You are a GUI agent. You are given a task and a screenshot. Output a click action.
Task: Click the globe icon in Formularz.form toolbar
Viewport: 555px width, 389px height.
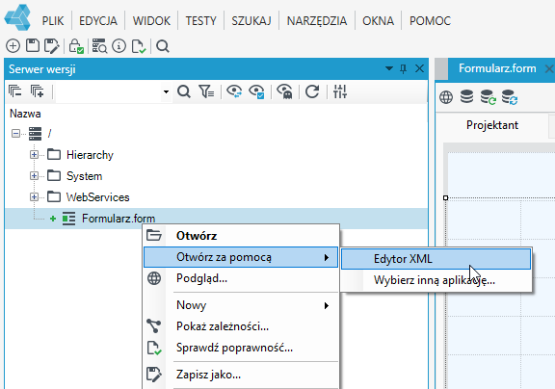pyautogui.click(x=446, y=97)
